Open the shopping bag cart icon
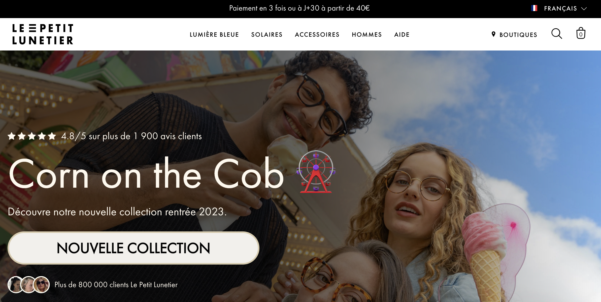Viewport: 601px width, 302px height. [x=581, y=33]
